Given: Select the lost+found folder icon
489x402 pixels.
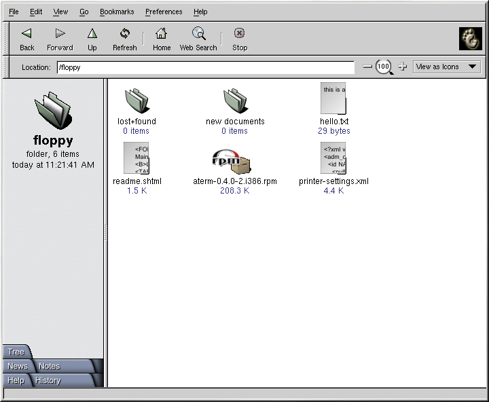Looking at the screenshot, I should pos(137,101).
